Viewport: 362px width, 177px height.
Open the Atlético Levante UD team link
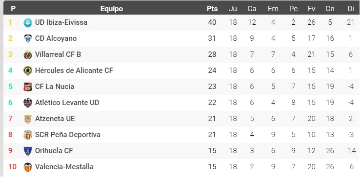pos(67,103)
